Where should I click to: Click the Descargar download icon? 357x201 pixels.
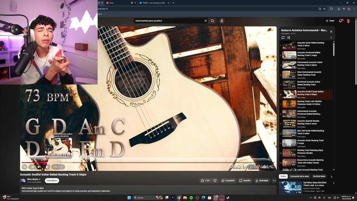[x=257, y=180]
